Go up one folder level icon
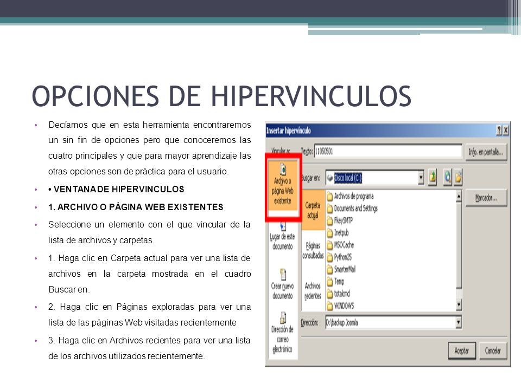The image size is (521, 390). (433, 178)
